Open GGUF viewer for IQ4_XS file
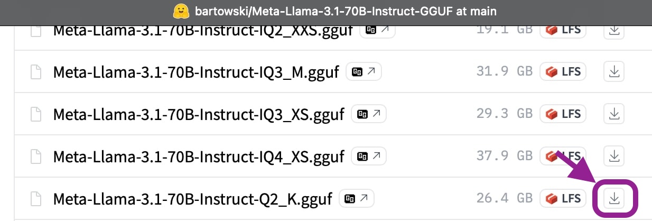The image size is (652, 221). [369, 156]
